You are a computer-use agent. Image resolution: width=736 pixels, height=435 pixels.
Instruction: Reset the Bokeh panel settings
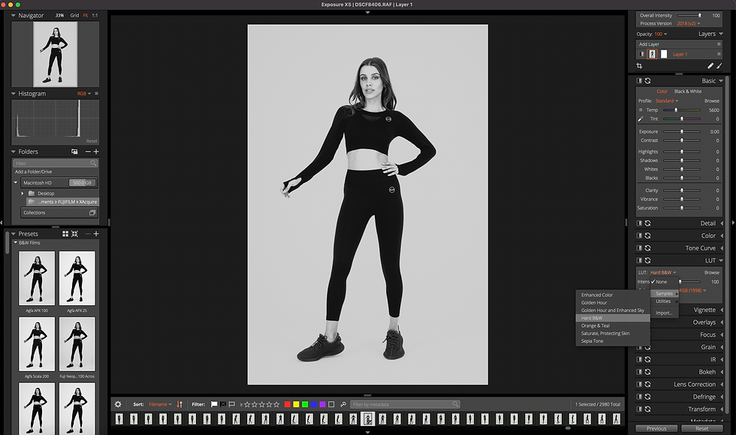647,372
